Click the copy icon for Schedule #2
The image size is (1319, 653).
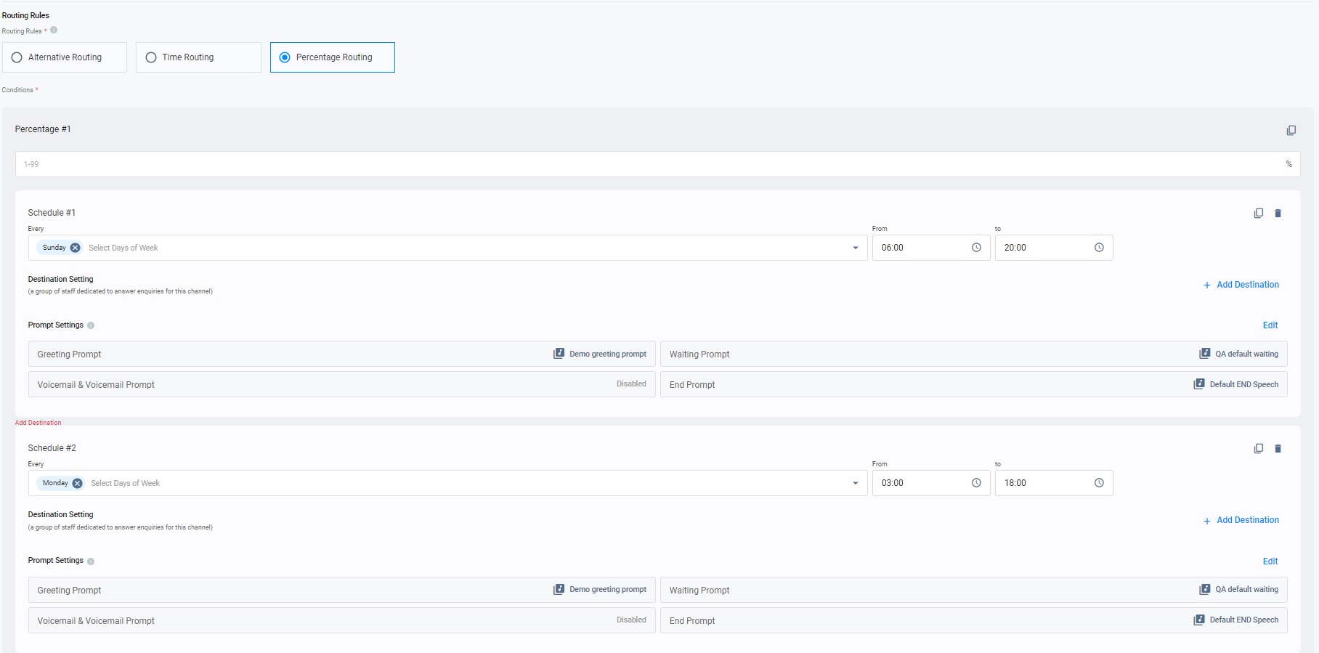tap(1258, 449)
